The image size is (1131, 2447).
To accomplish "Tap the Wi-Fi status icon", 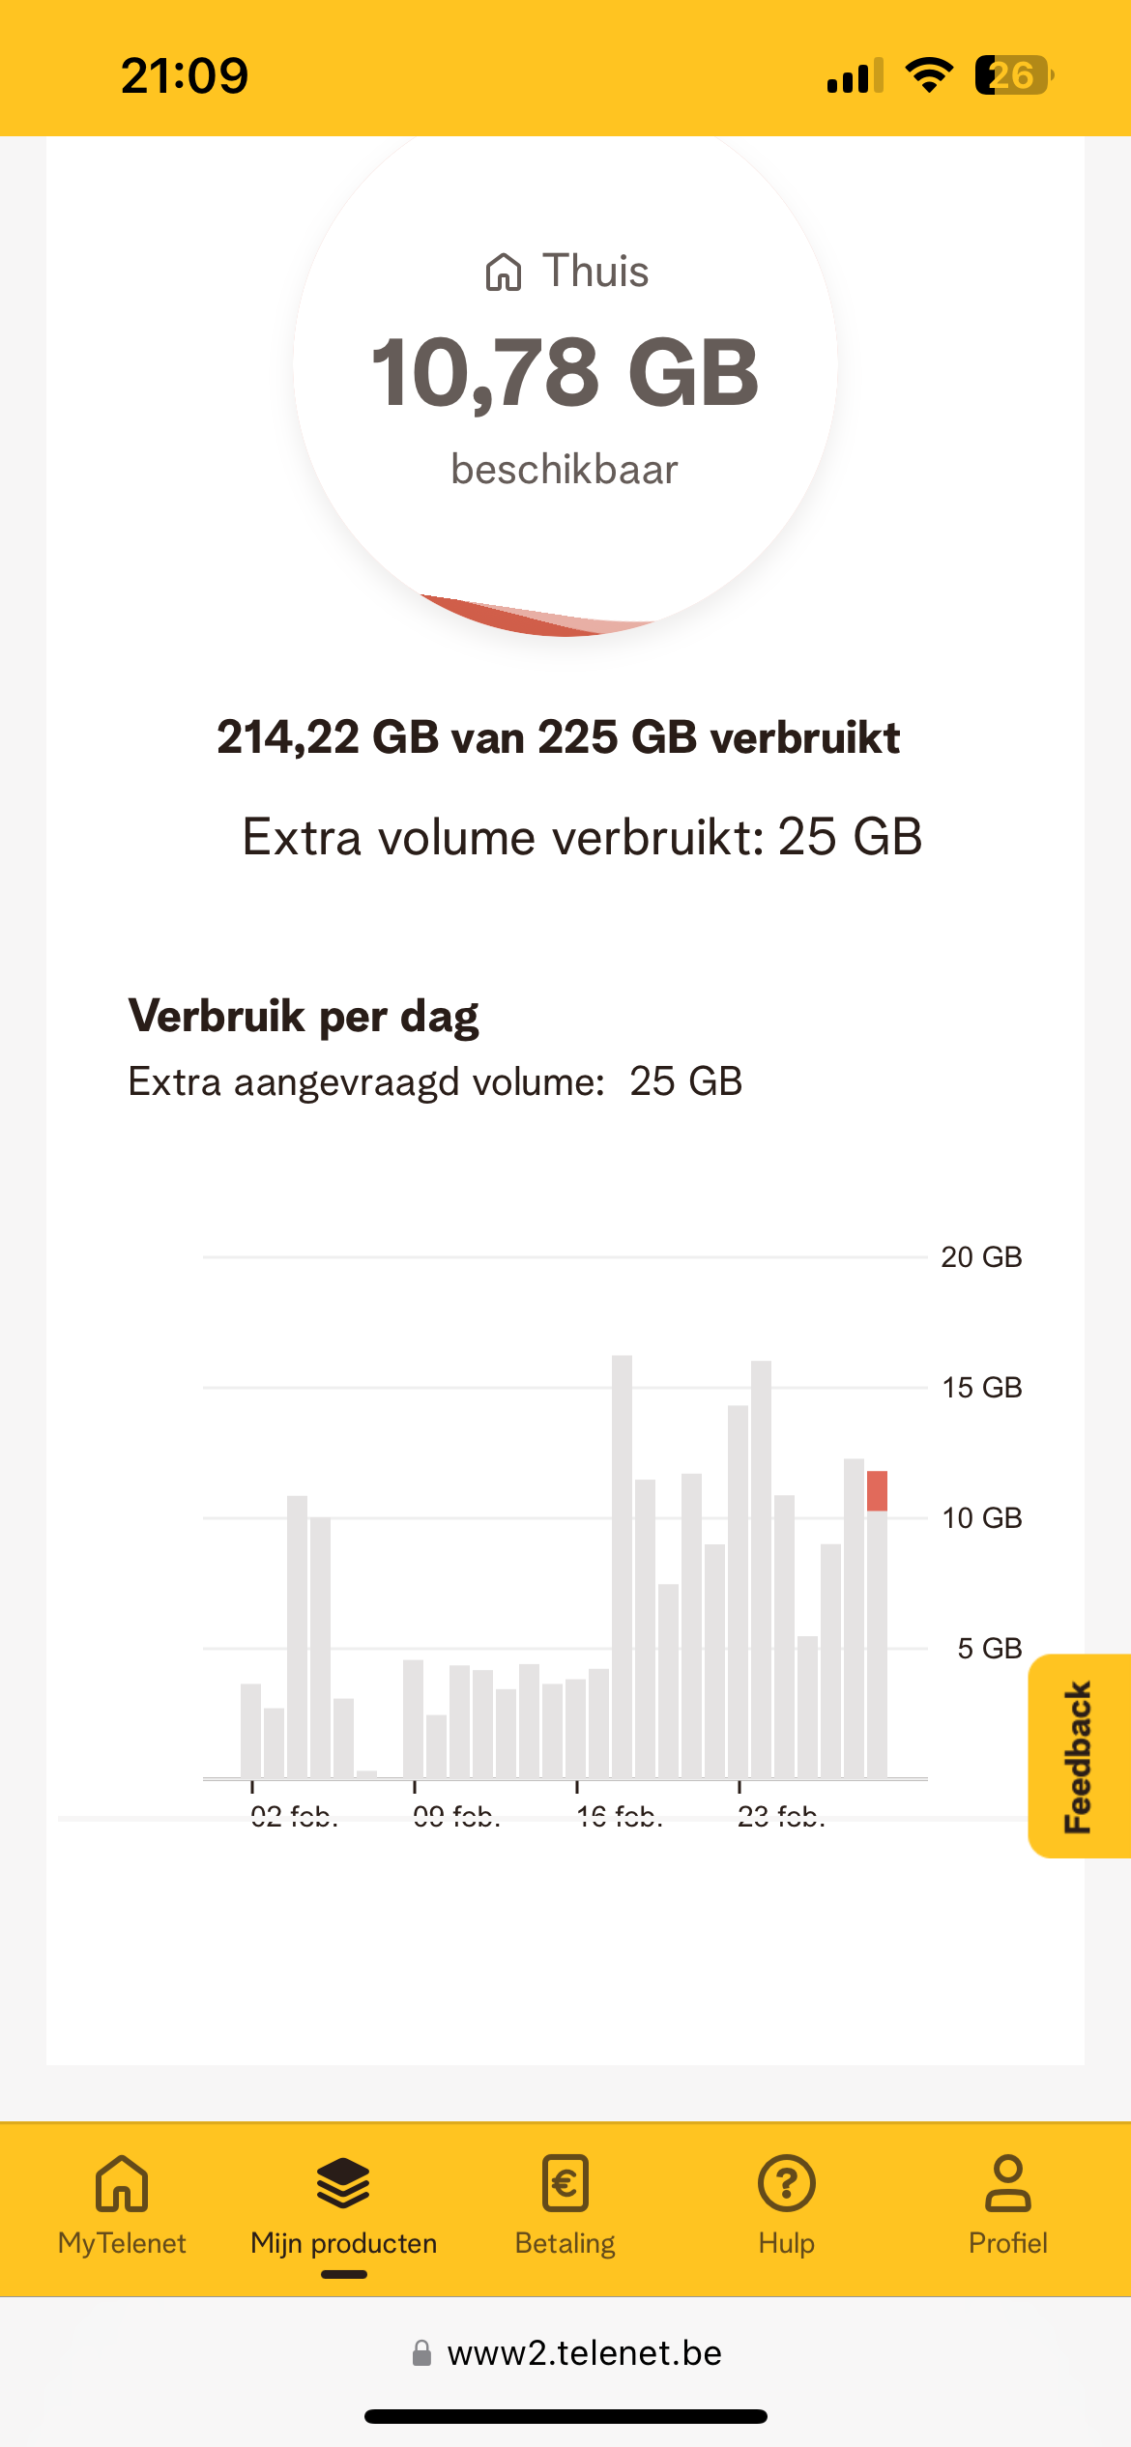I will coord(929,75).
